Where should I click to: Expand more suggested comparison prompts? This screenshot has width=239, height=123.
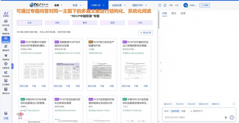[234, 104]
